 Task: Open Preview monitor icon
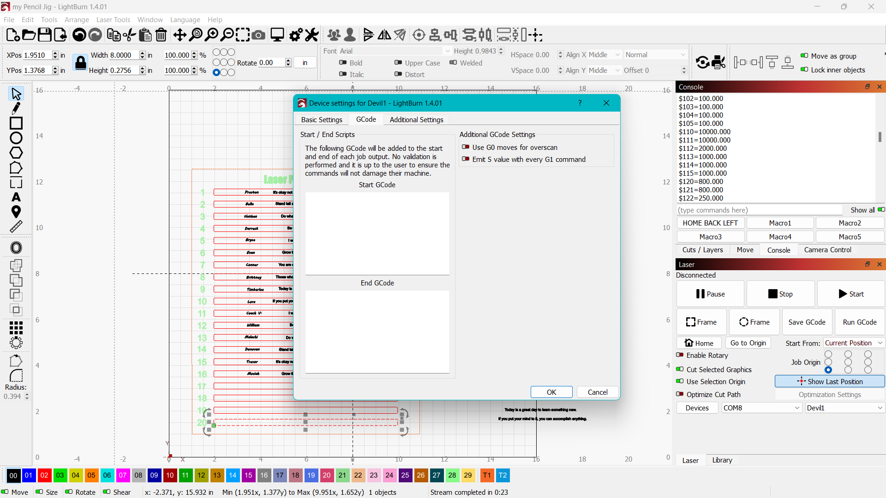point(277,35)
